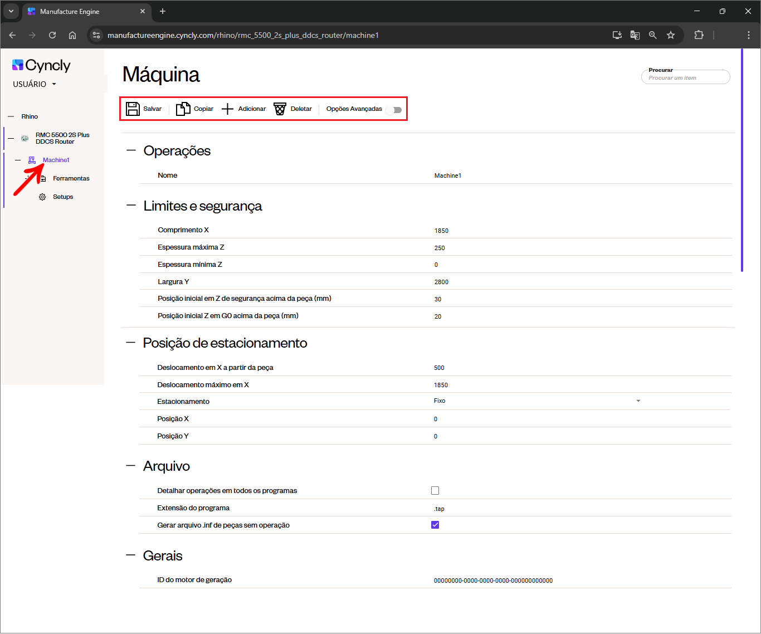
Task: Click the Deletar trash basket icon
Action: [280, 109]
